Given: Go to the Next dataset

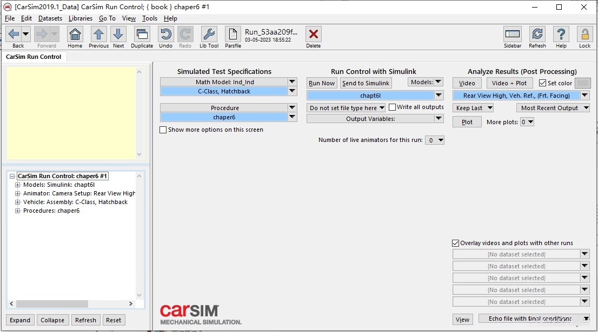Looking at the screenshot, I should 118,34.
